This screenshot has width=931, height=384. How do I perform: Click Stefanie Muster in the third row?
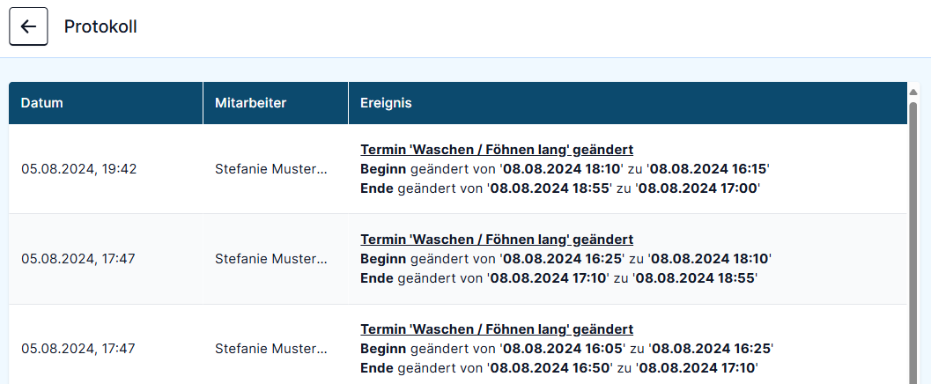coord(270,349)
